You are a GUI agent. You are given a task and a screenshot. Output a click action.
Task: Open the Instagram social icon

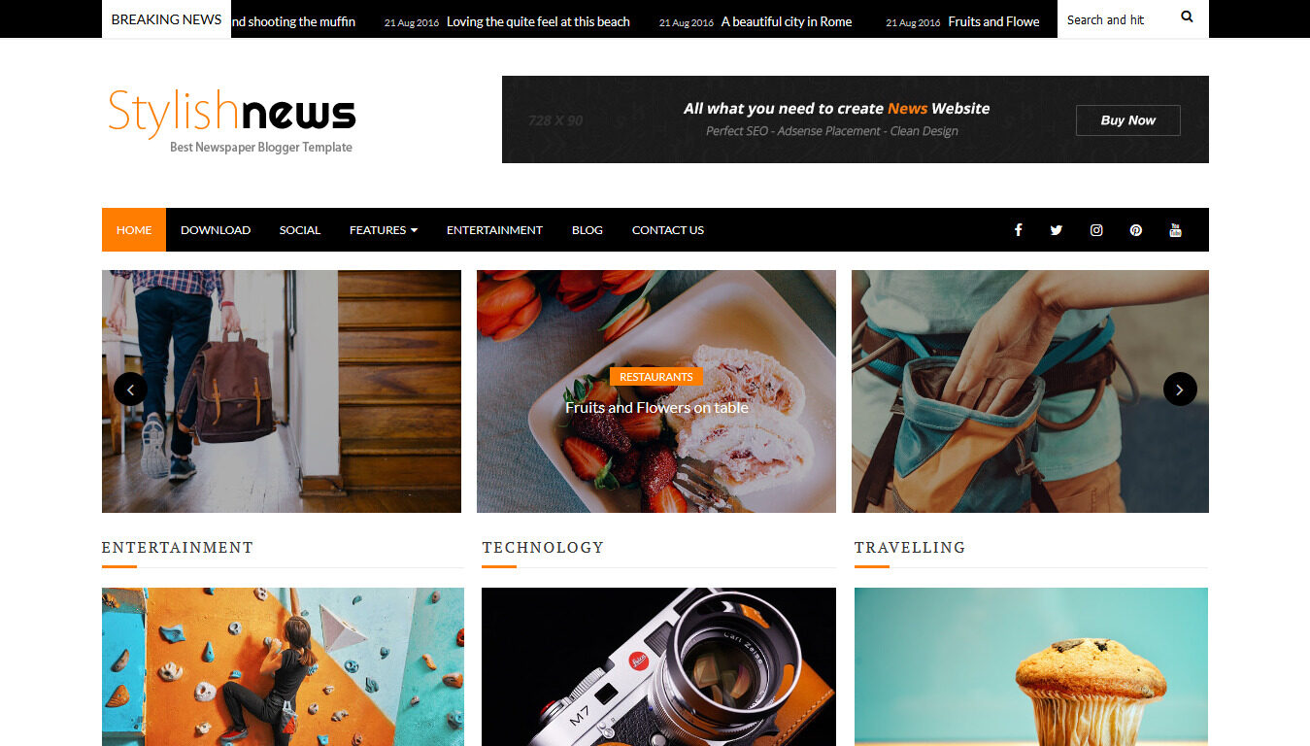[1096, 230]
